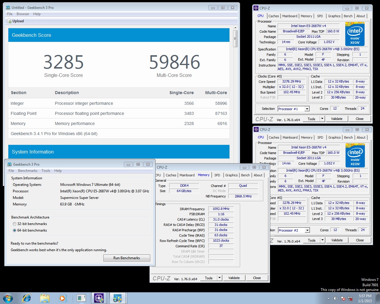
Task: Click the network tray icon
Action: tap(350, 298)
